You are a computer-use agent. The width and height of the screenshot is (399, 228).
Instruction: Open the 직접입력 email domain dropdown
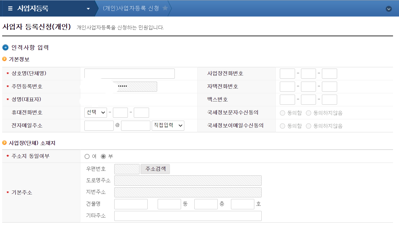pos(168,126)
